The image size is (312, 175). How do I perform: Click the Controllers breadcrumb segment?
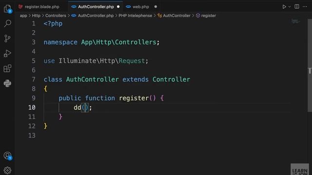pos(56,16)
